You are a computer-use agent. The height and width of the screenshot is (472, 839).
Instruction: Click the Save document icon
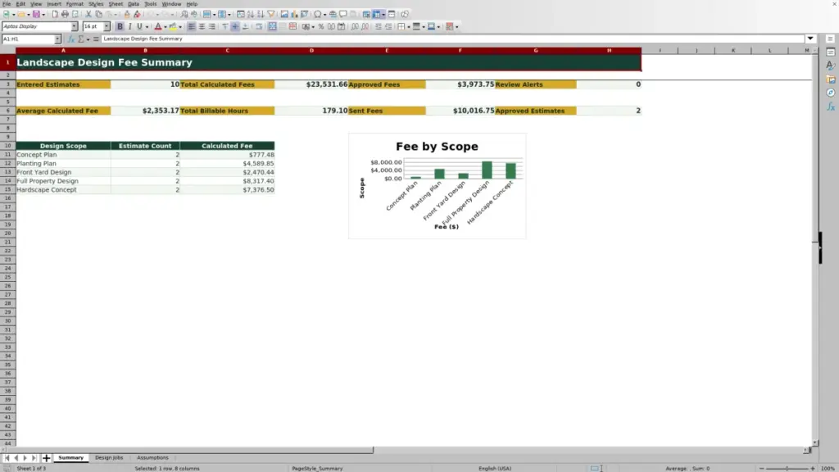tap(36, 14)
